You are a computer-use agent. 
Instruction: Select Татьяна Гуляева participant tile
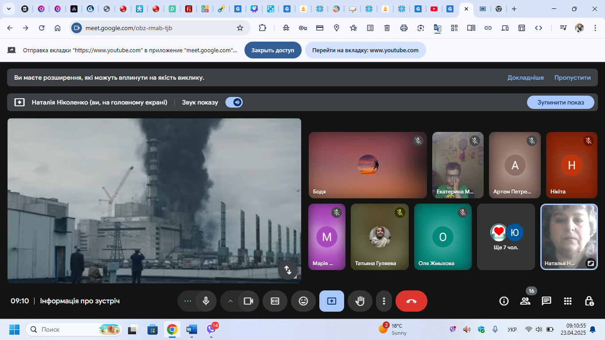(x=380, y=237)
